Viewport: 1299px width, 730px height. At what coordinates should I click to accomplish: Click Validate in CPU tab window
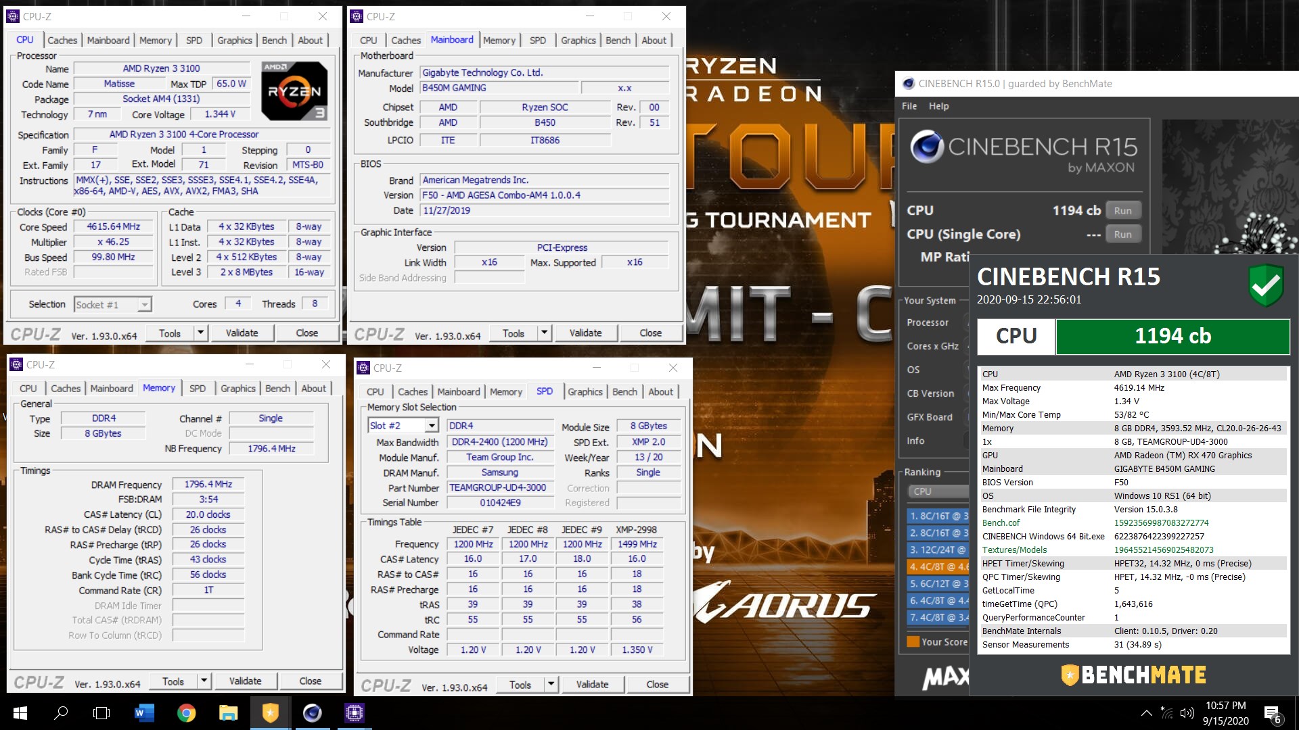pos(242,333)
